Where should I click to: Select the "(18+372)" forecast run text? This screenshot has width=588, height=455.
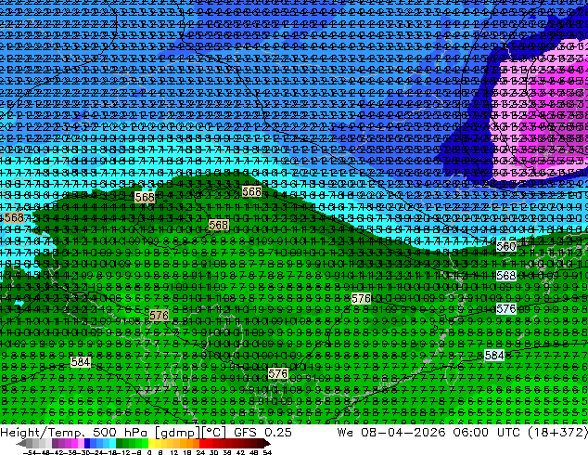tap(558, 433)
